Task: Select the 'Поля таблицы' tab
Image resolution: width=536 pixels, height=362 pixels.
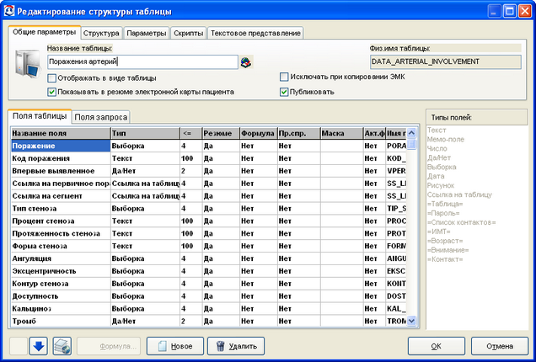Action: 40,116
